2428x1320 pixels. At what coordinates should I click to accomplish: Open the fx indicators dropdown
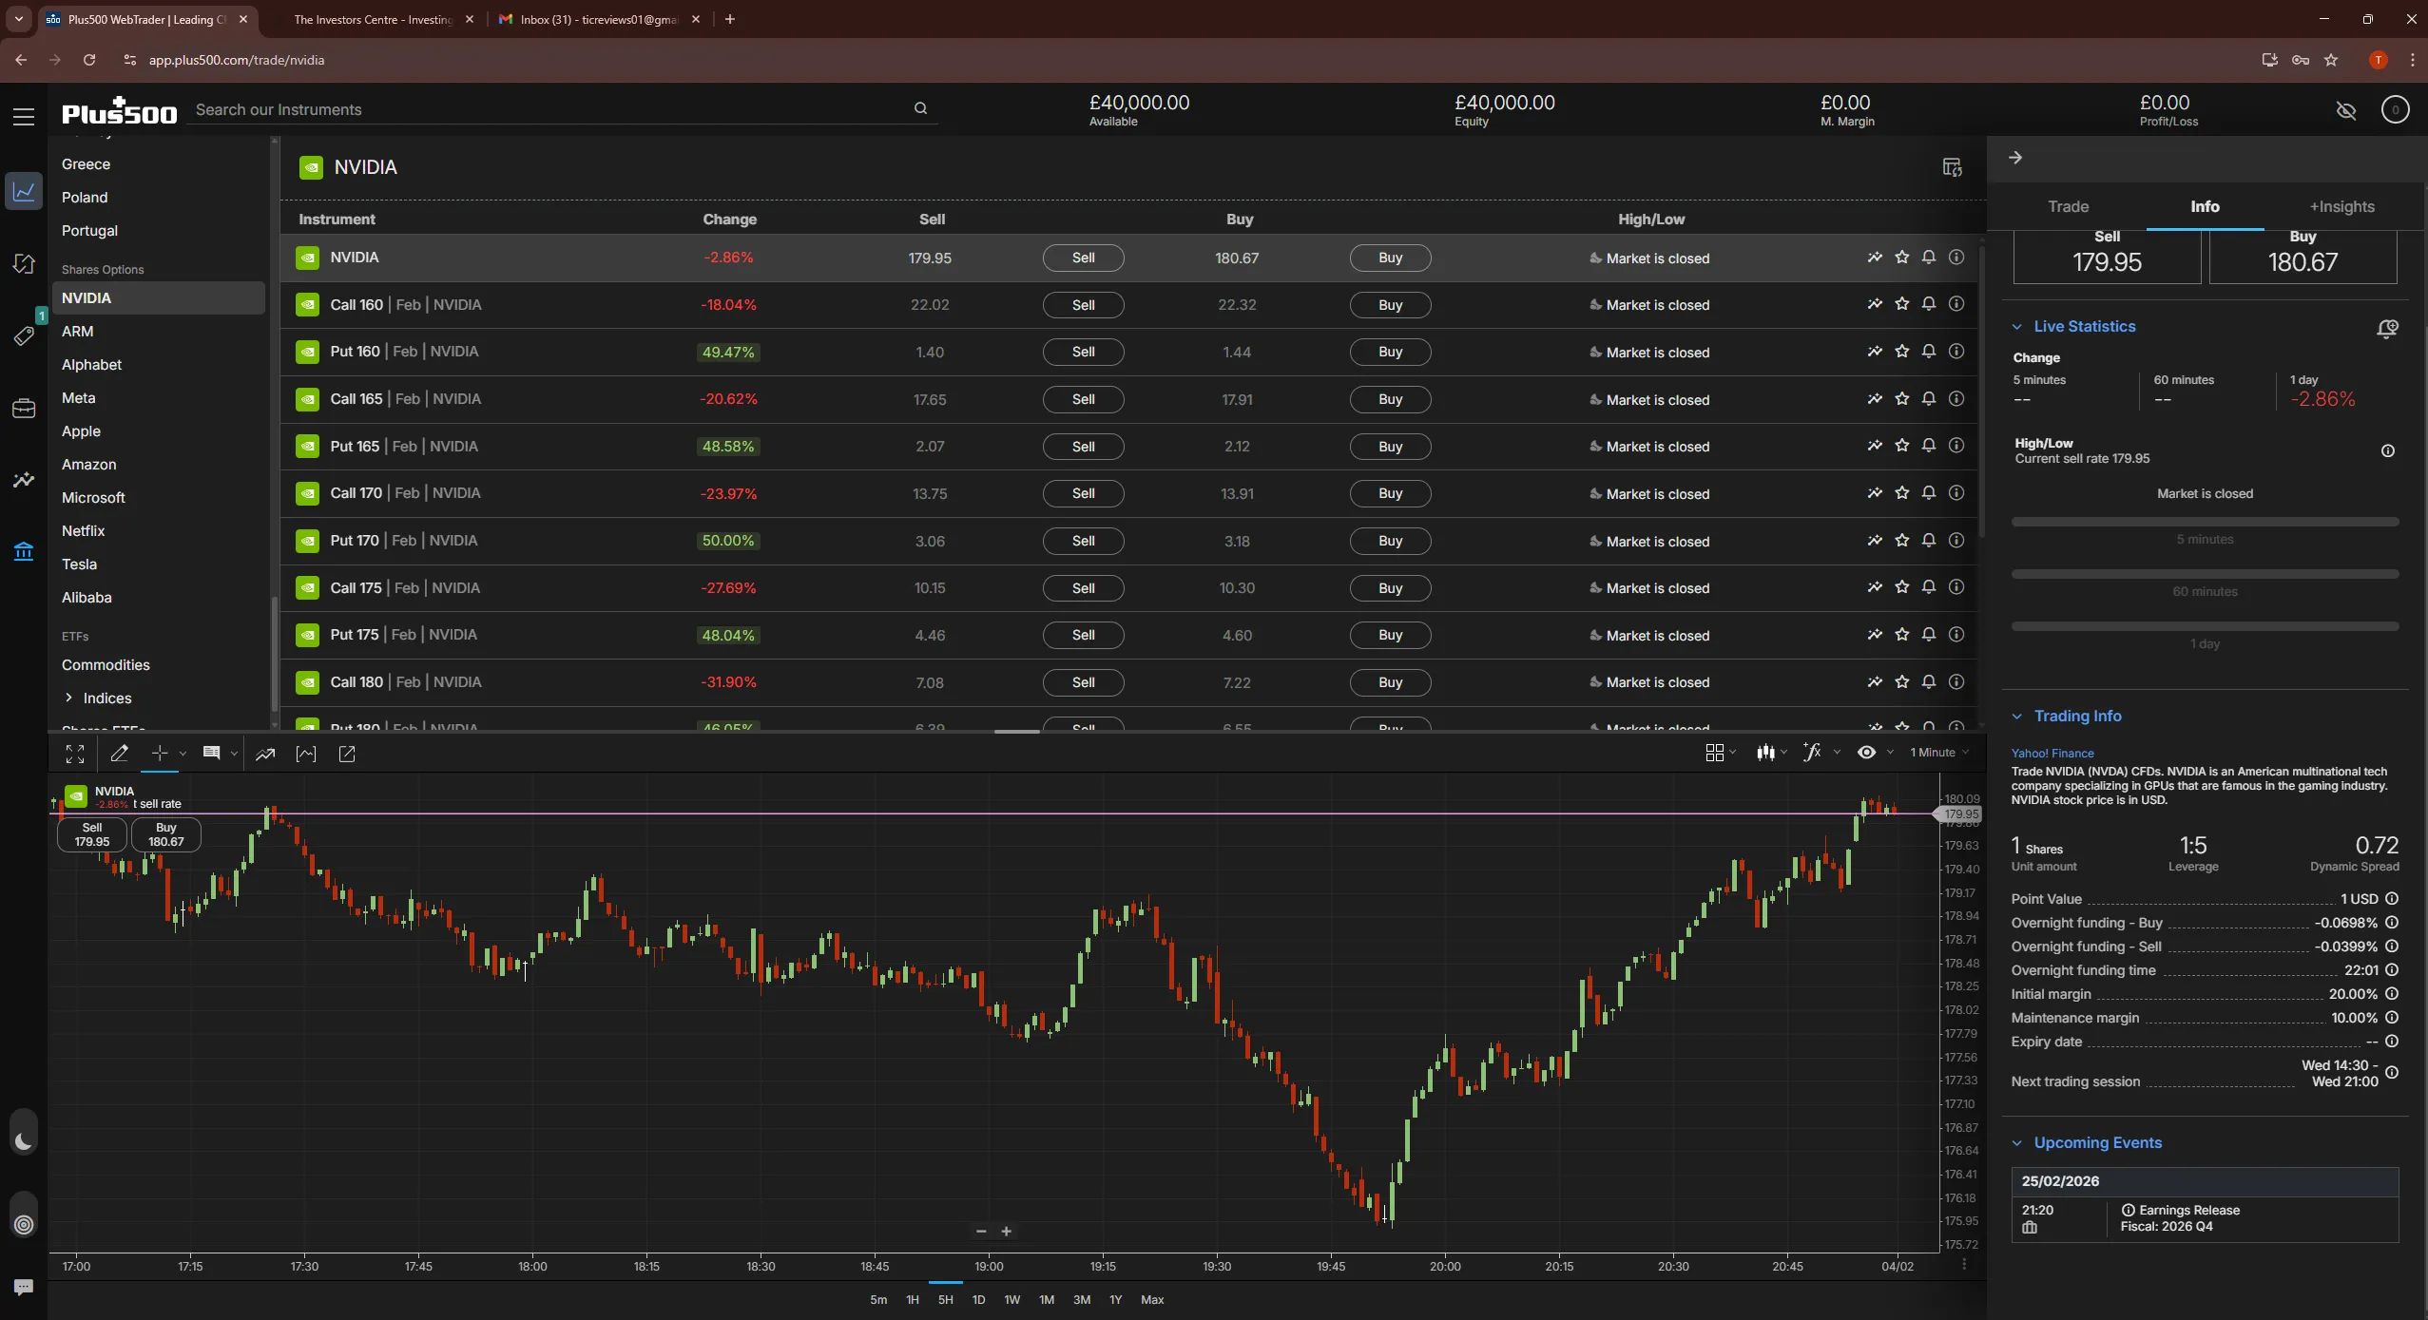pyautogui.click(x=1821, y=753)
